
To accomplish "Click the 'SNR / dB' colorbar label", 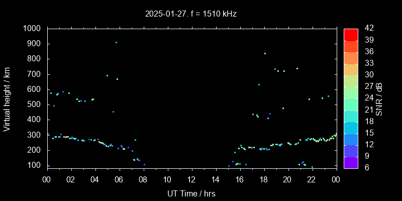I will coord(379,98).
